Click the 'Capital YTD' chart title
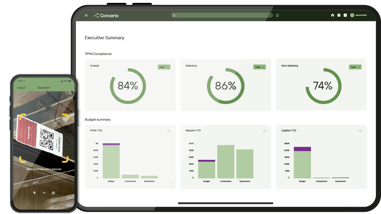The width and height of the screenshot is (381, 214). 289,131
